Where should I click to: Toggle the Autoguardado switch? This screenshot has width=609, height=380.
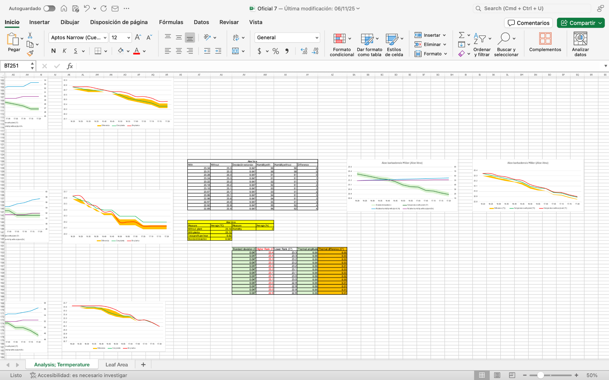pos(49,9)
